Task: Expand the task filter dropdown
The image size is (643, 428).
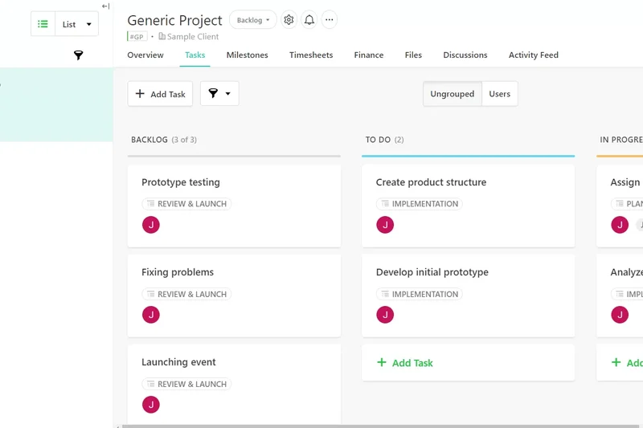Action: point(219,94)
